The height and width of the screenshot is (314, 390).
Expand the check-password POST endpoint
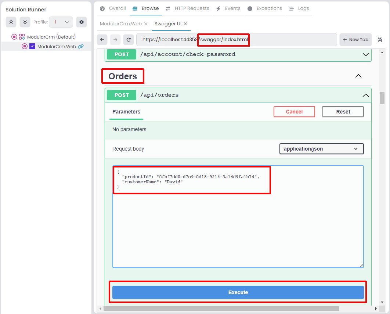pos(365,54)
